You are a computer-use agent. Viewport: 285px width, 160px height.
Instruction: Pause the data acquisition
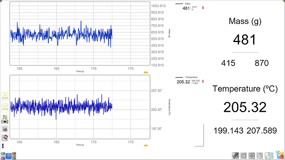click(244, 155)
